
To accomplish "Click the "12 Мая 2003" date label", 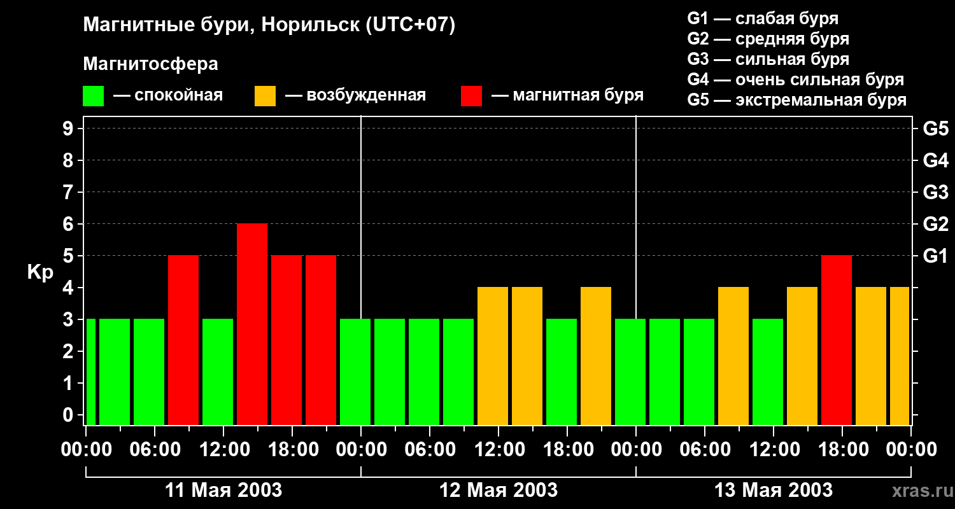I will click(x=499, y=491).
